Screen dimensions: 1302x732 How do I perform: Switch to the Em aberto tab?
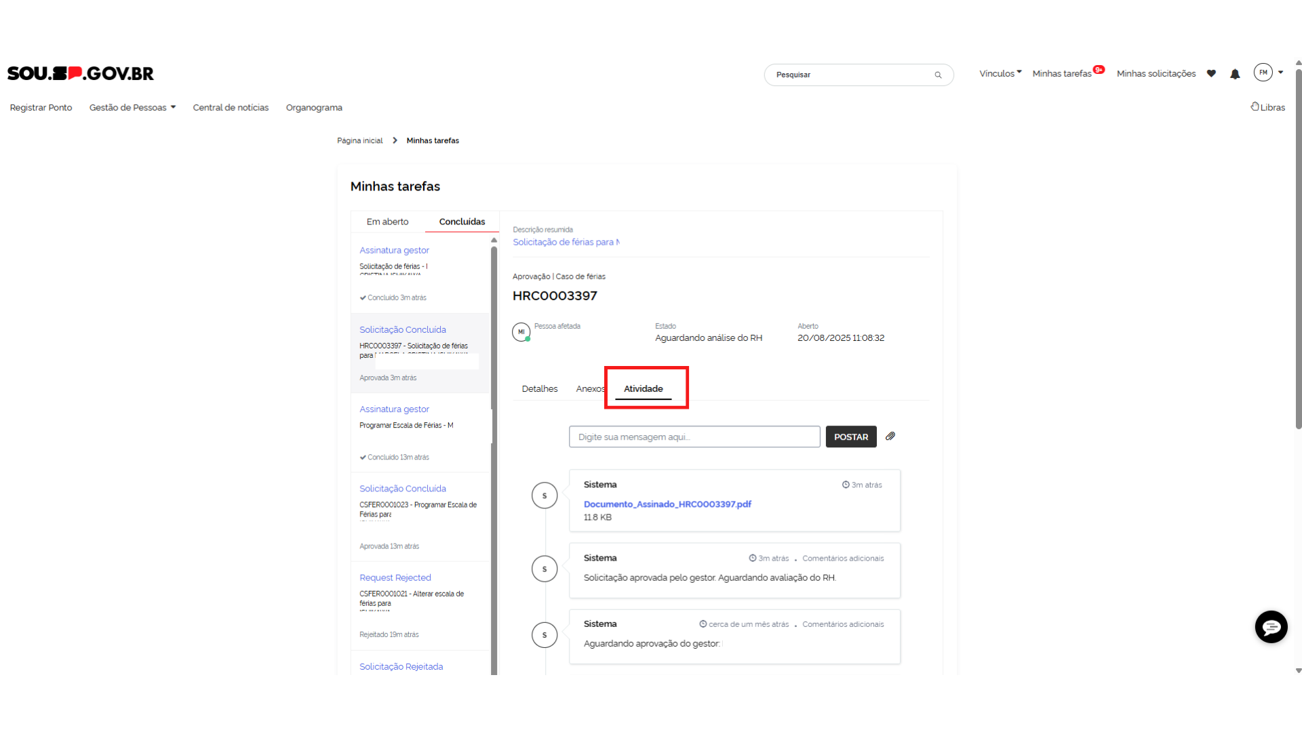coord(387,222)
